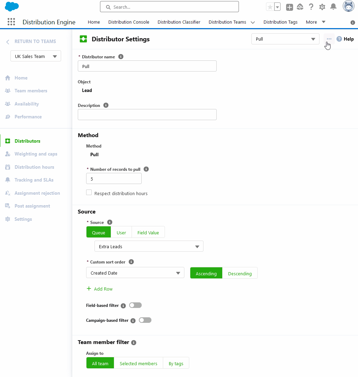This screenshot has height=377, width=358.
Task: Enable the Campaign-based filter
Action: 145,320
